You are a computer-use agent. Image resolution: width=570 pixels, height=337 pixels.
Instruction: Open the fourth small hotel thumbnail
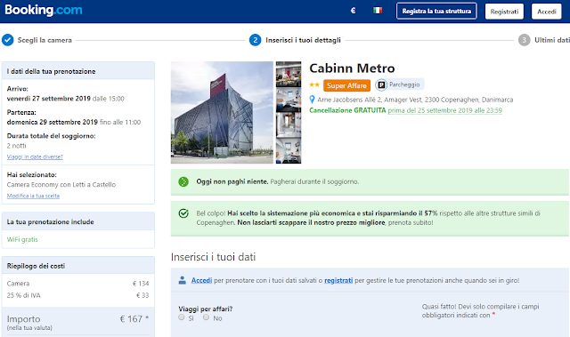point(289,150)
